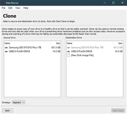Click the Back button
Screen dimensions: 127x114
pyautogui.click(x=8, y=111)
